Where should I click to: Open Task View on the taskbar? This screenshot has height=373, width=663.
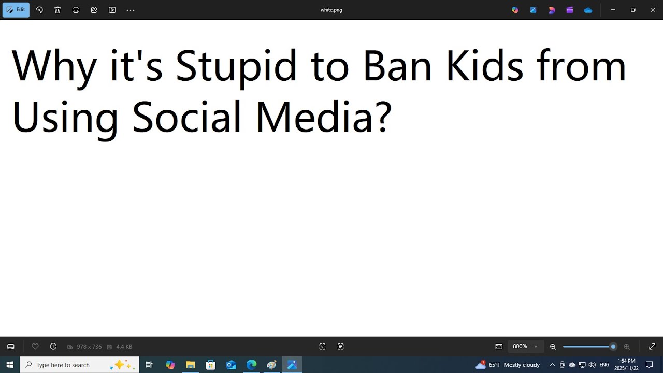point(149,365)
